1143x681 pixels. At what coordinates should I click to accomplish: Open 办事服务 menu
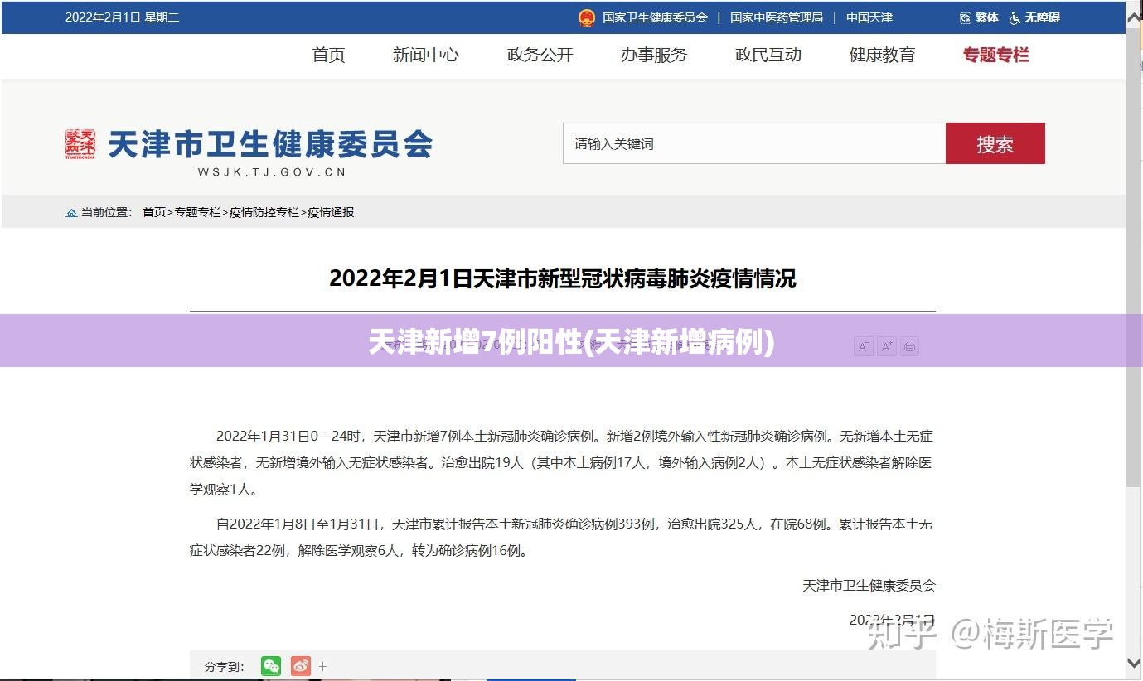(654, 55)
